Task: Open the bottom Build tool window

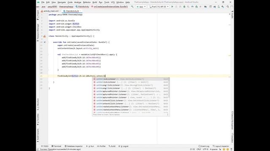Action: (112, 146)
